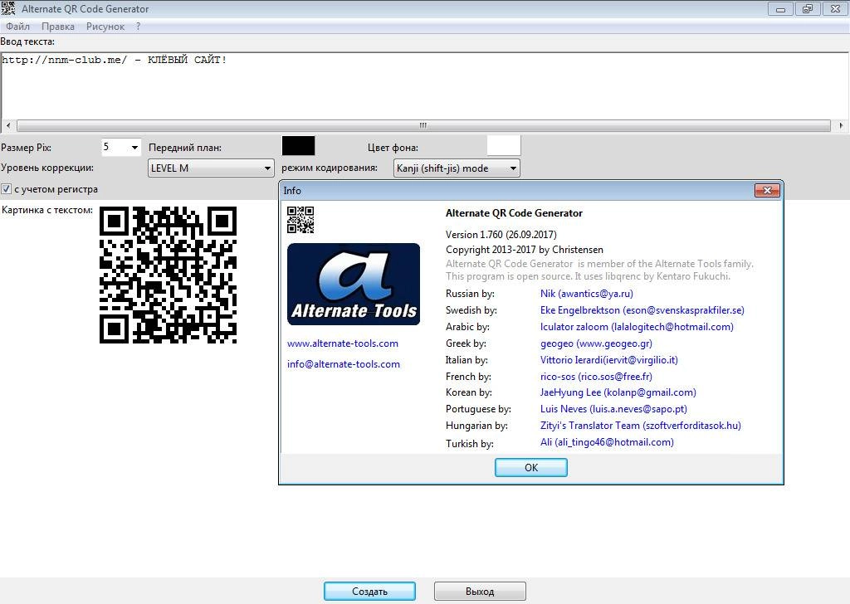Click the 'Turkish by:' label

point(470,444)
